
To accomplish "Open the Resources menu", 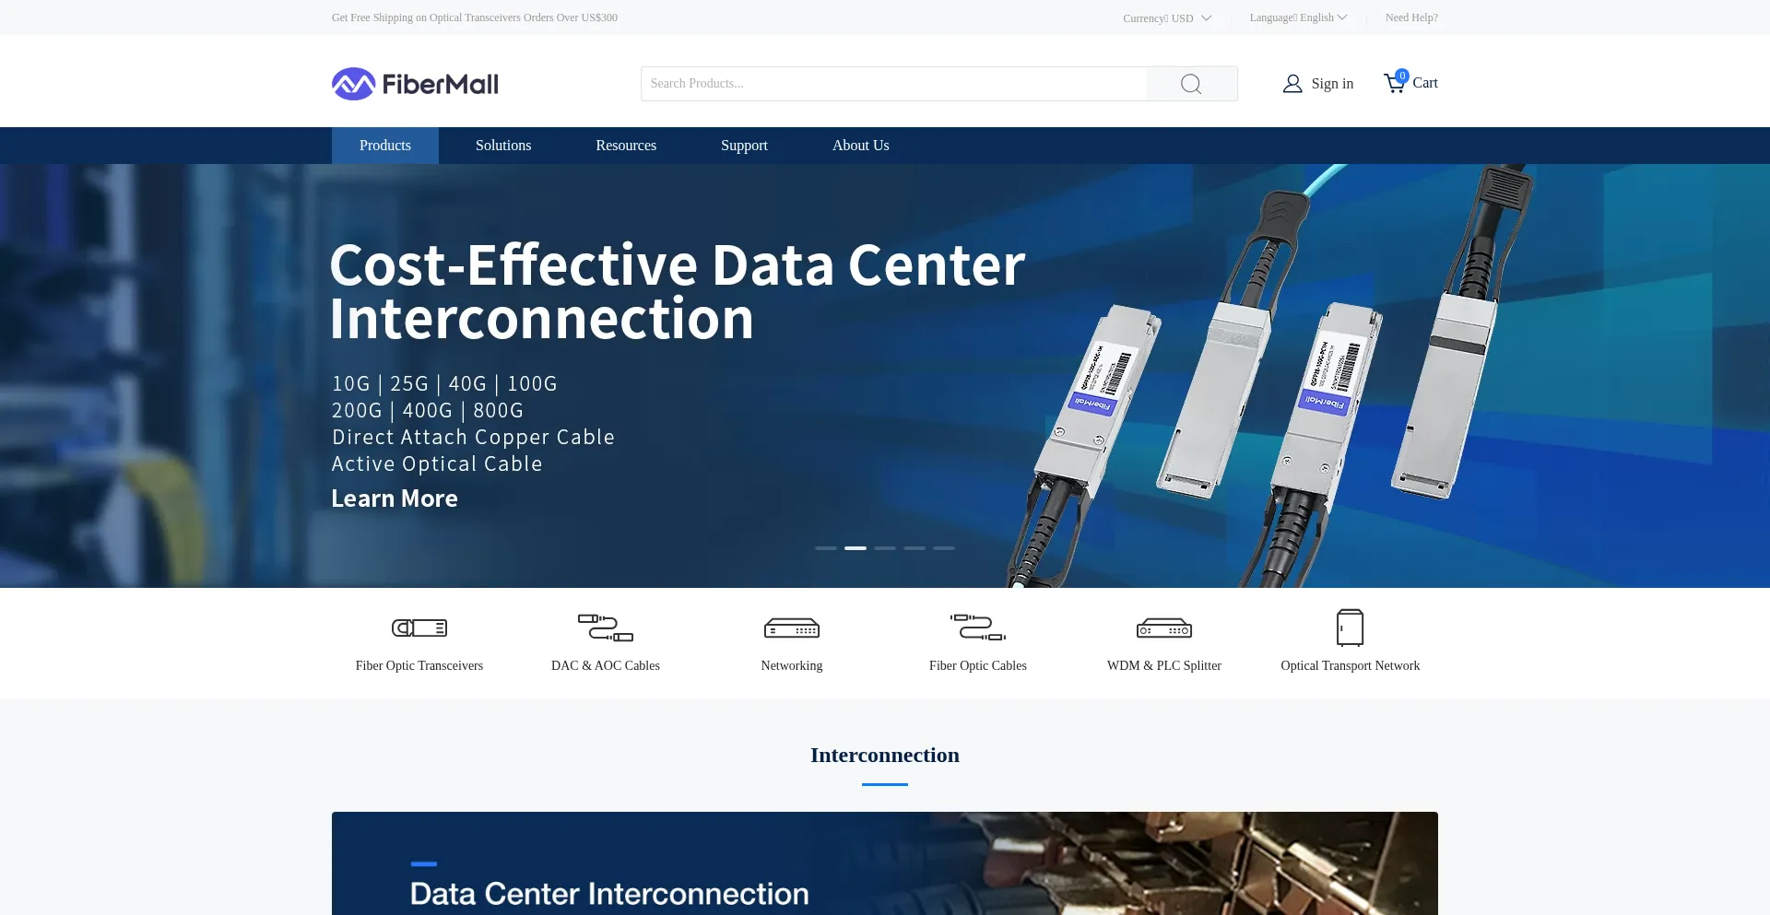I will tap(626, 146).
